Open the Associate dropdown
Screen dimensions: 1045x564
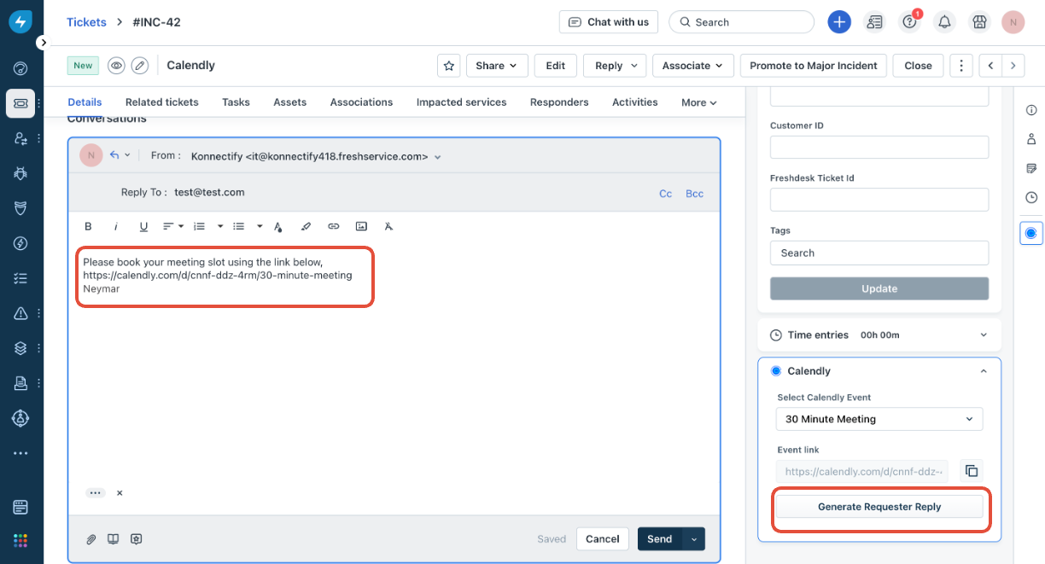click(692, 66)
